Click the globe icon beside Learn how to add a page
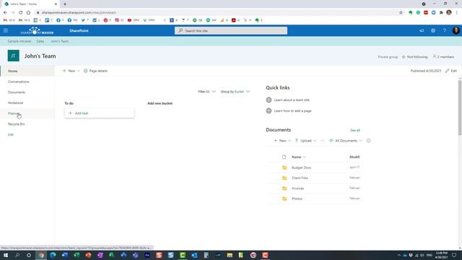Viewport: 462px width, 260px height. pyautogui.click(x=269, y=110)
